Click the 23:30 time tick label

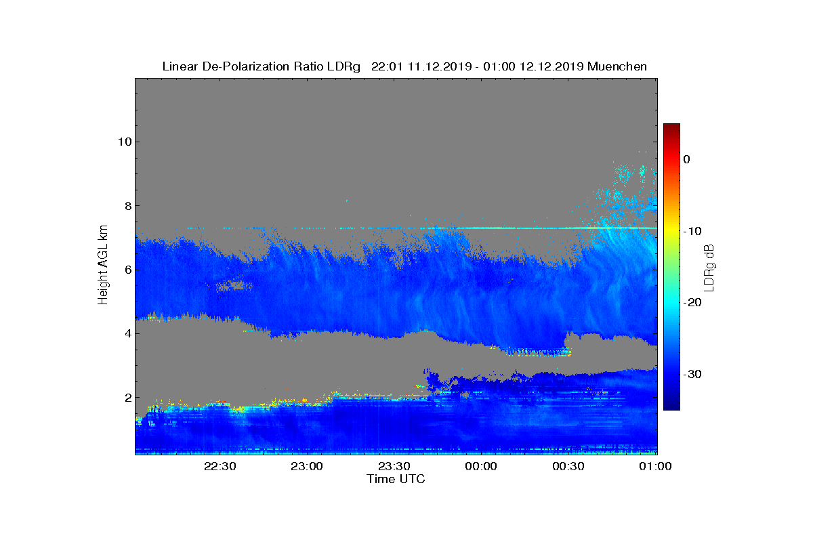click(394, 467)
